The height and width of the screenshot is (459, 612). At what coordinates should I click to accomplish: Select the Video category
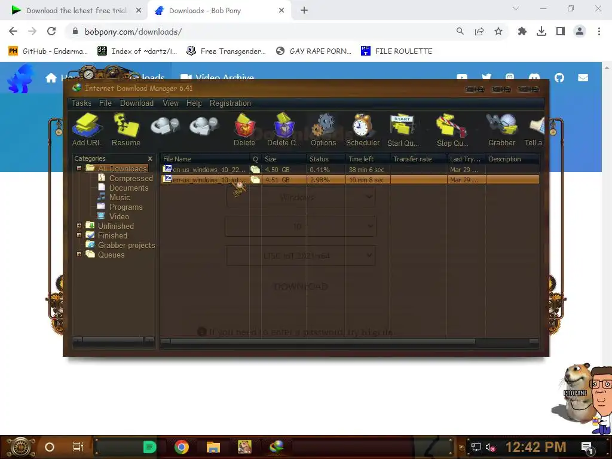[x=113, y=216]
